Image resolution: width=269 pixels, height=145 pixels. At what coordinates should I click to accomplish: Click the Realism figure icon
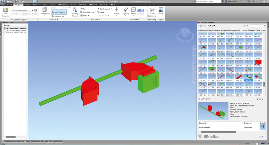click(116, 10)
